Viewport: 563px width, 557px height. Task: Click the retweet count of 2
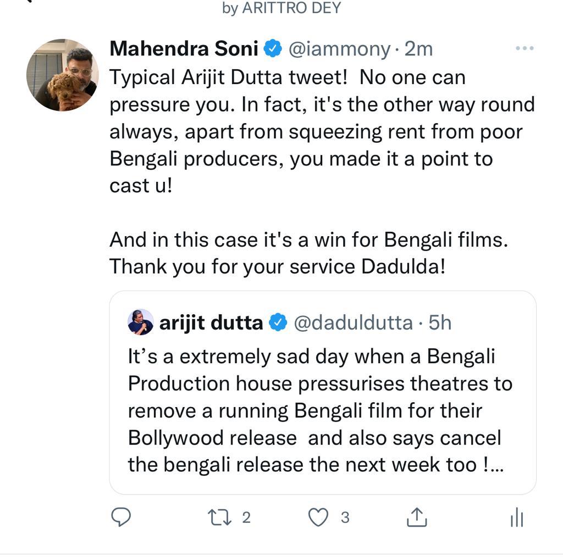(246, 517)
